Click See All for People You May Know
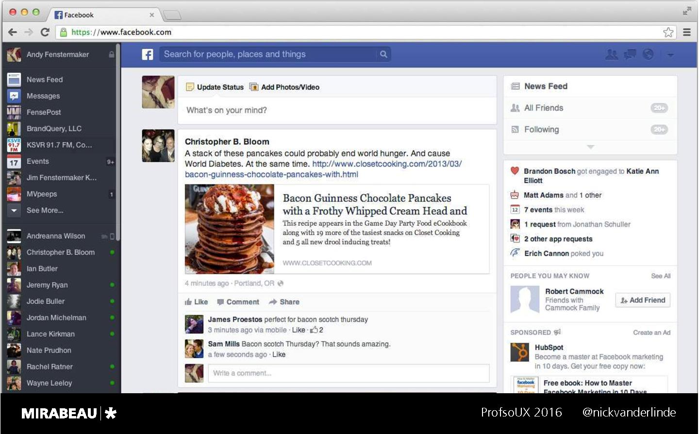Screen dimensions: 699x434 pos(661,276)
